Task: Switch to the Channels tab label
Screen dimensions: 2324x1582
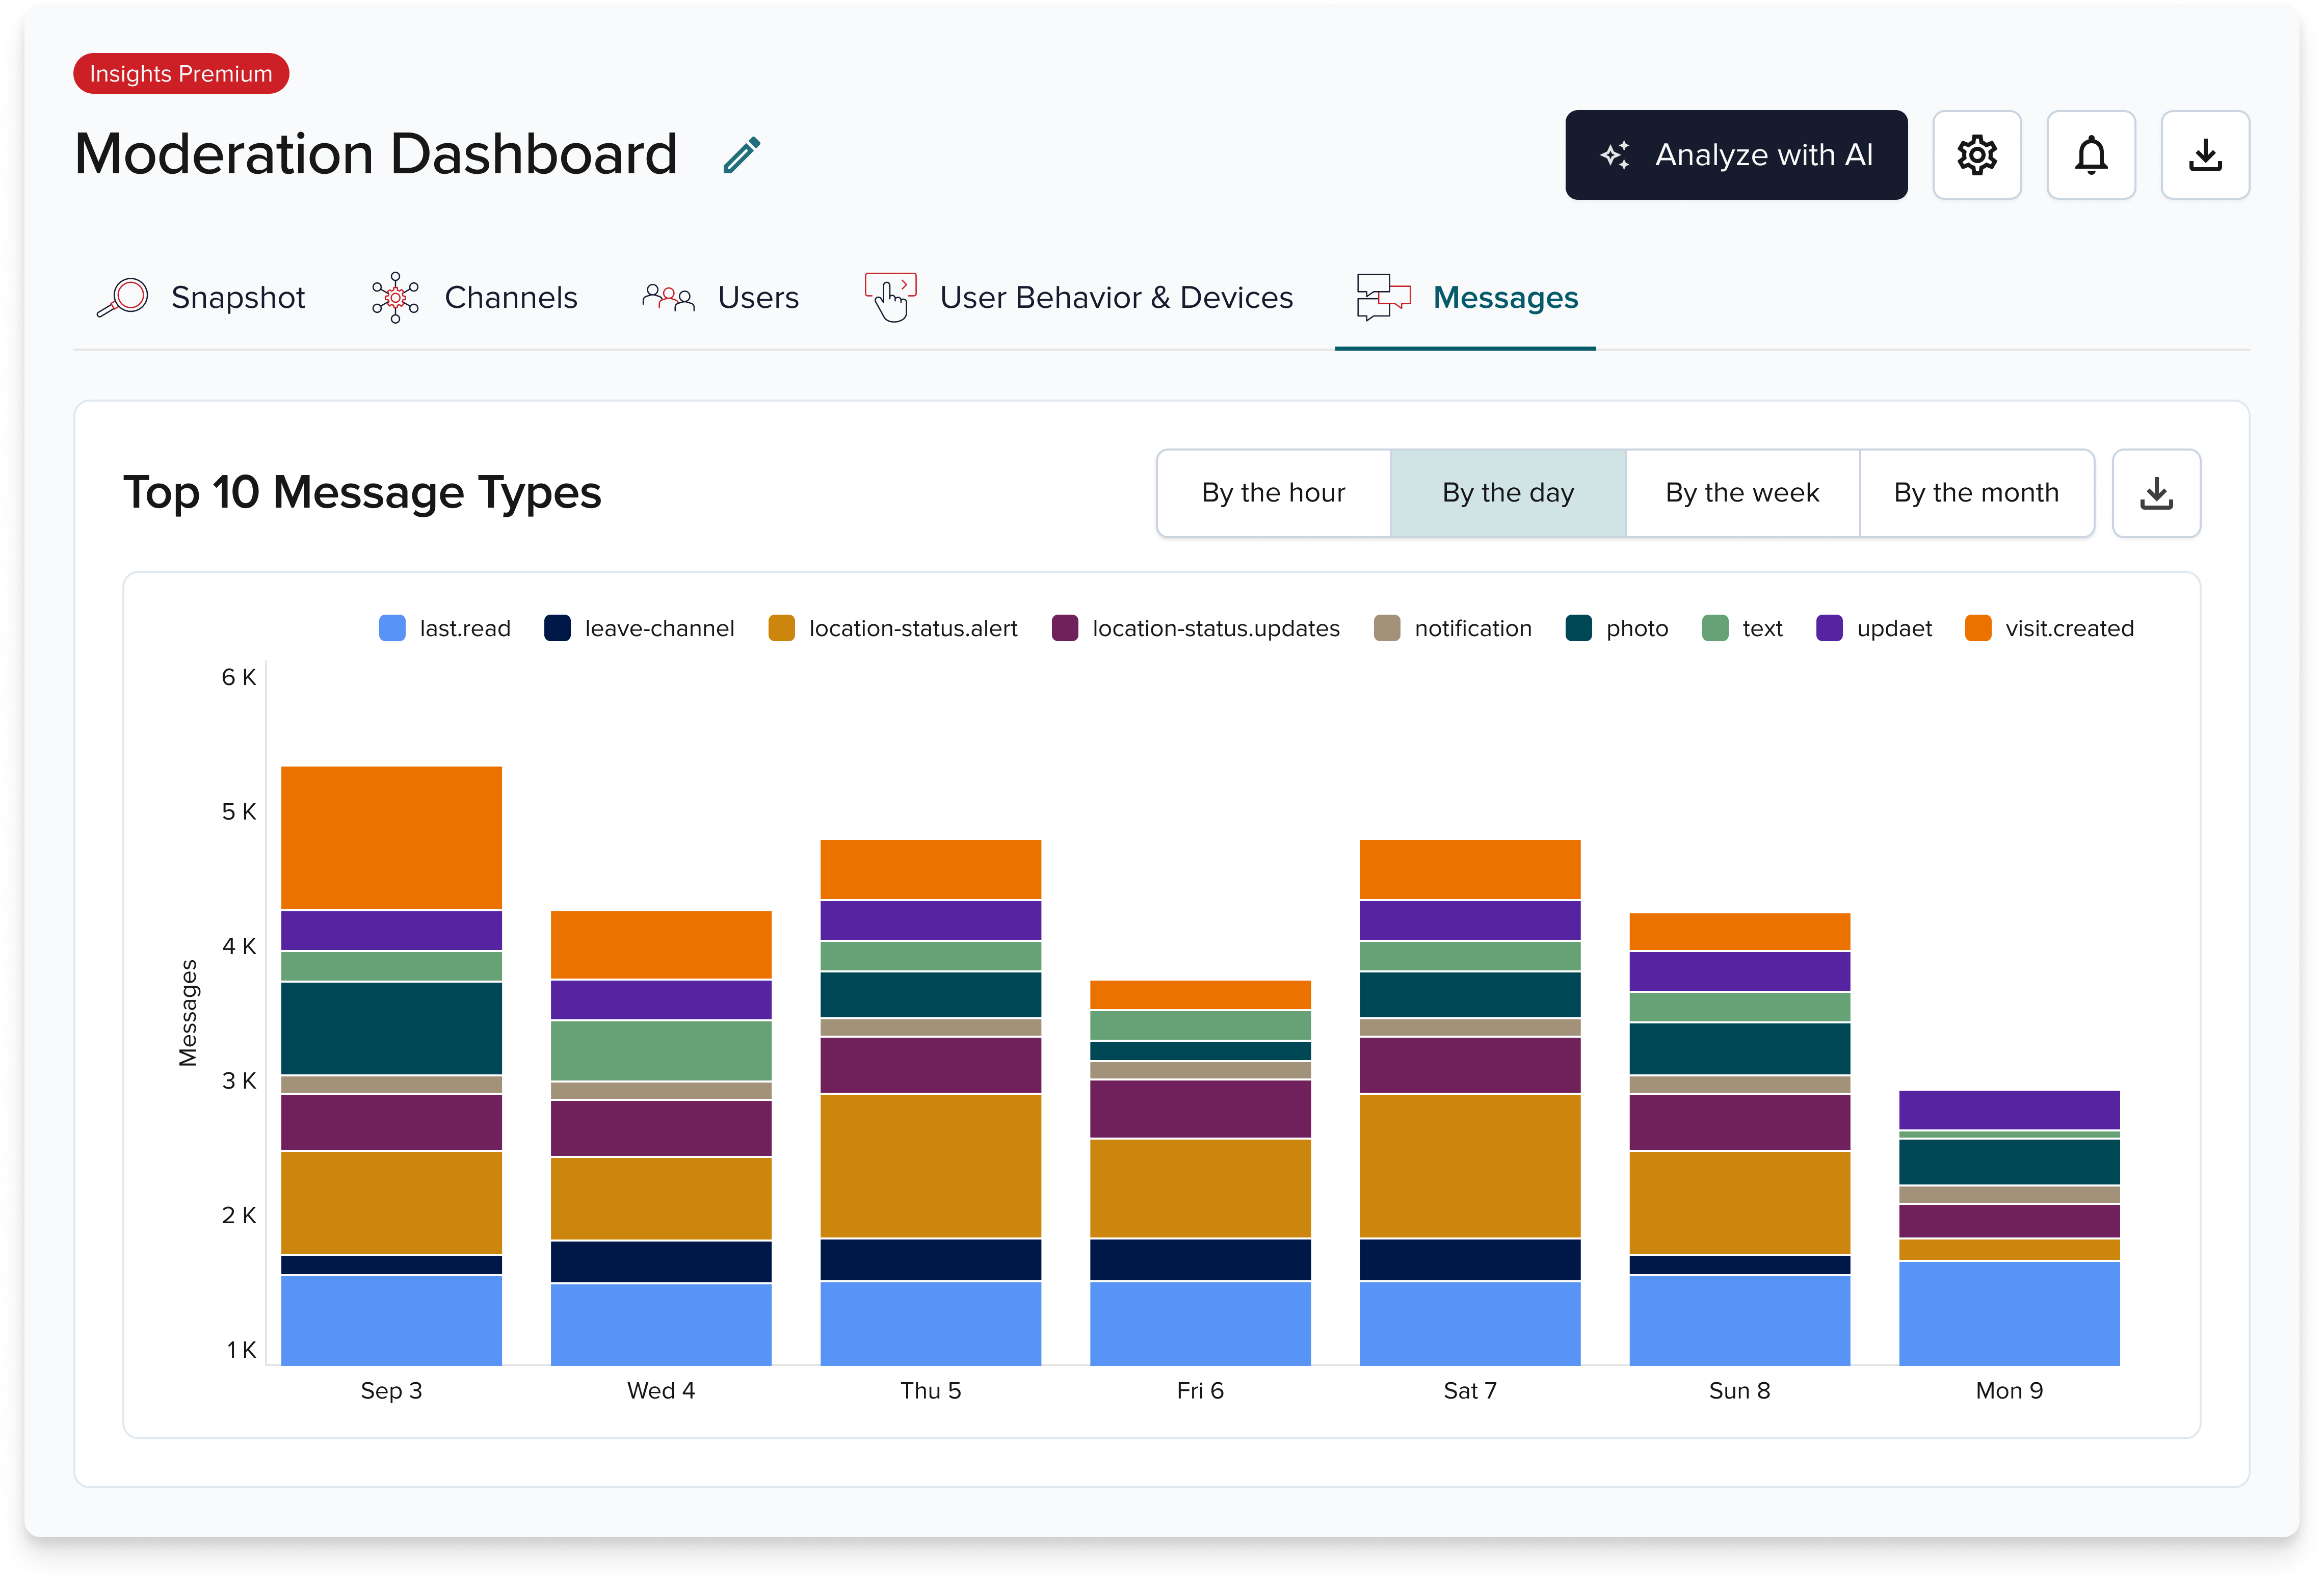Action: coord(510,297)
